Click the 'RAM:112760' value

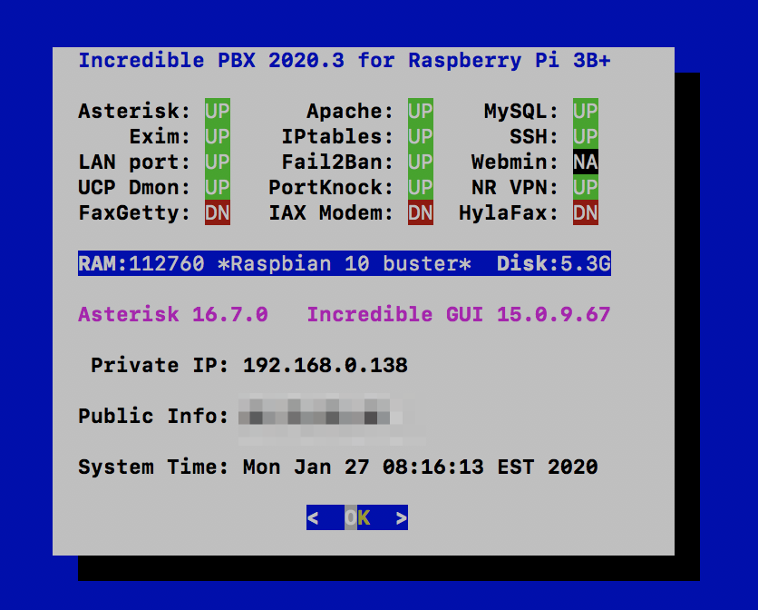[x=141, y=264]
